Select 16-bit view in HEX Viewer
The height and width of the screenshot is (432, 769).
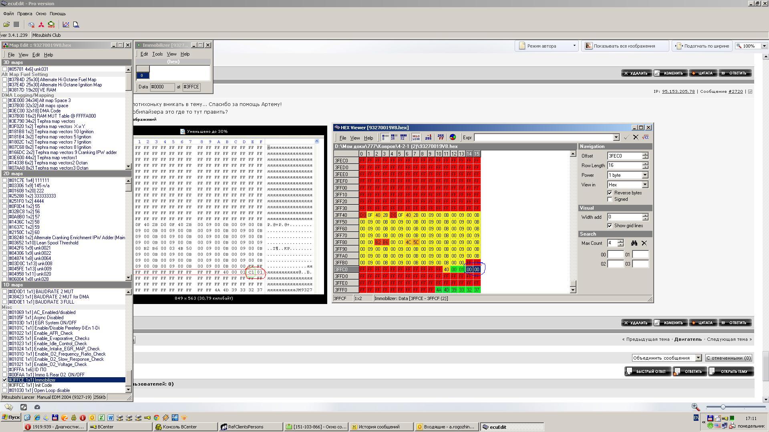(394, 137)
